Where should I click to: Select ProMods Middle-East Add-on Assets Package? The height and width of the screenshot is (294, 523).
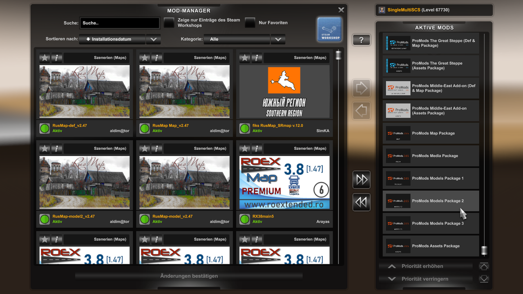pos(431,111)
